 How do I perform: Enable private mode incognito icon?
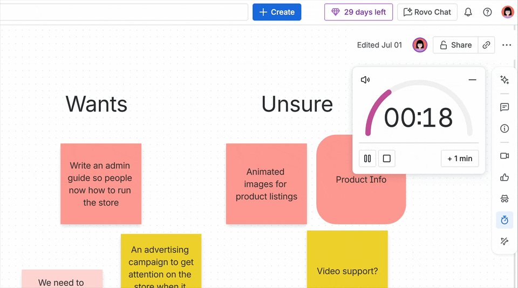click(505, 198)
